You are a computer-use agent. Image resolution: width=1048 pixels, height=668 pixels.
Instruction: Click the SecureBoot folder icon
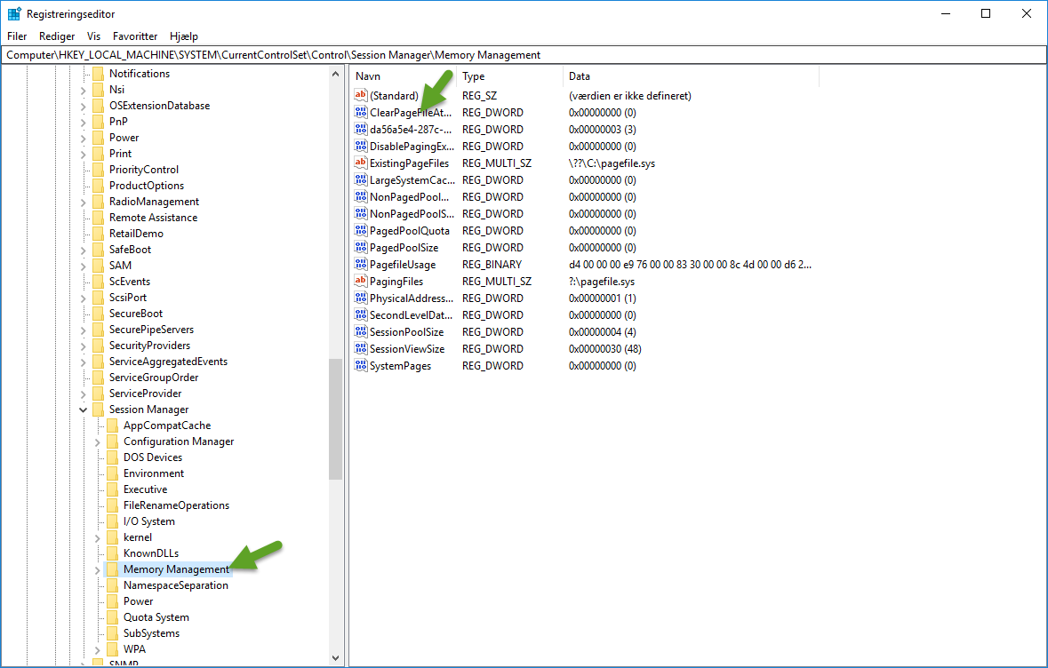[99, 314]
